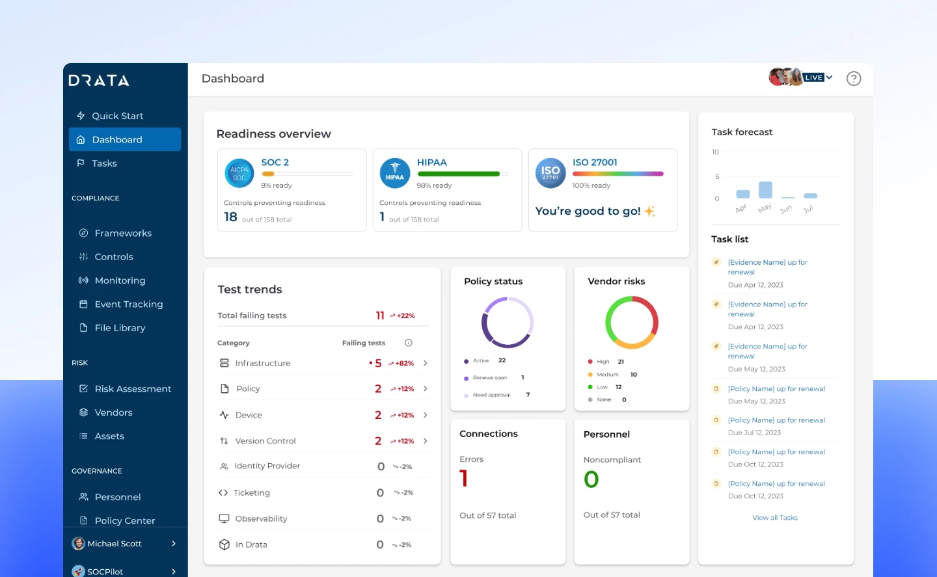This screenshot has width=937, height=577.
Task: Click the info icon beside Failing tests
Action: (408, 343)
